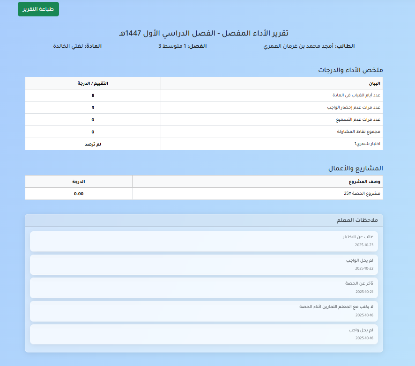Click the لم ترصد value for monthly test
The width and height of the screenshot is (415, 366).
click(x=93, y=144)
